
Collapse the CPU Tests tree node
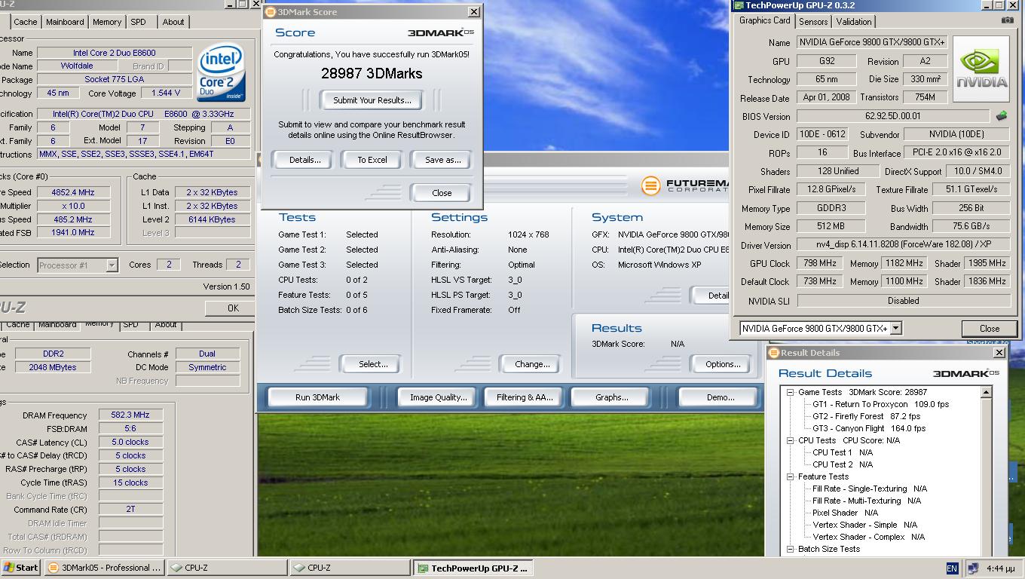pos(791,440)
